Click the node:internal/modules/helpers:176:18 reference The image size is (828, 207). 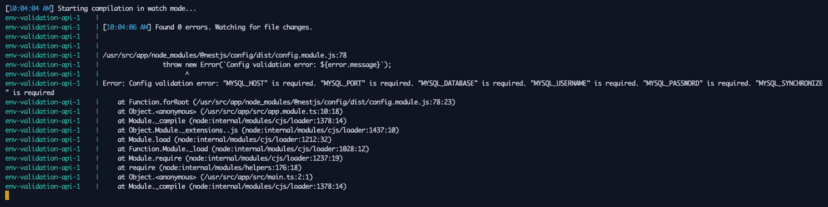click(x=232, y=168)
